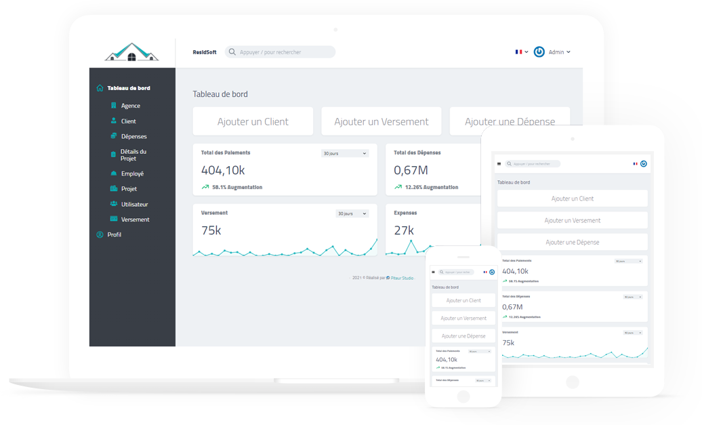This screenshot has width=702, height=425.
Task: Open the Agence sidebar menu item
Action: tap(131, 106)
